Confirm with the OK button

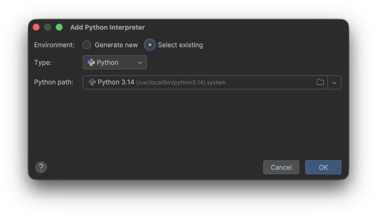(323, 167)
